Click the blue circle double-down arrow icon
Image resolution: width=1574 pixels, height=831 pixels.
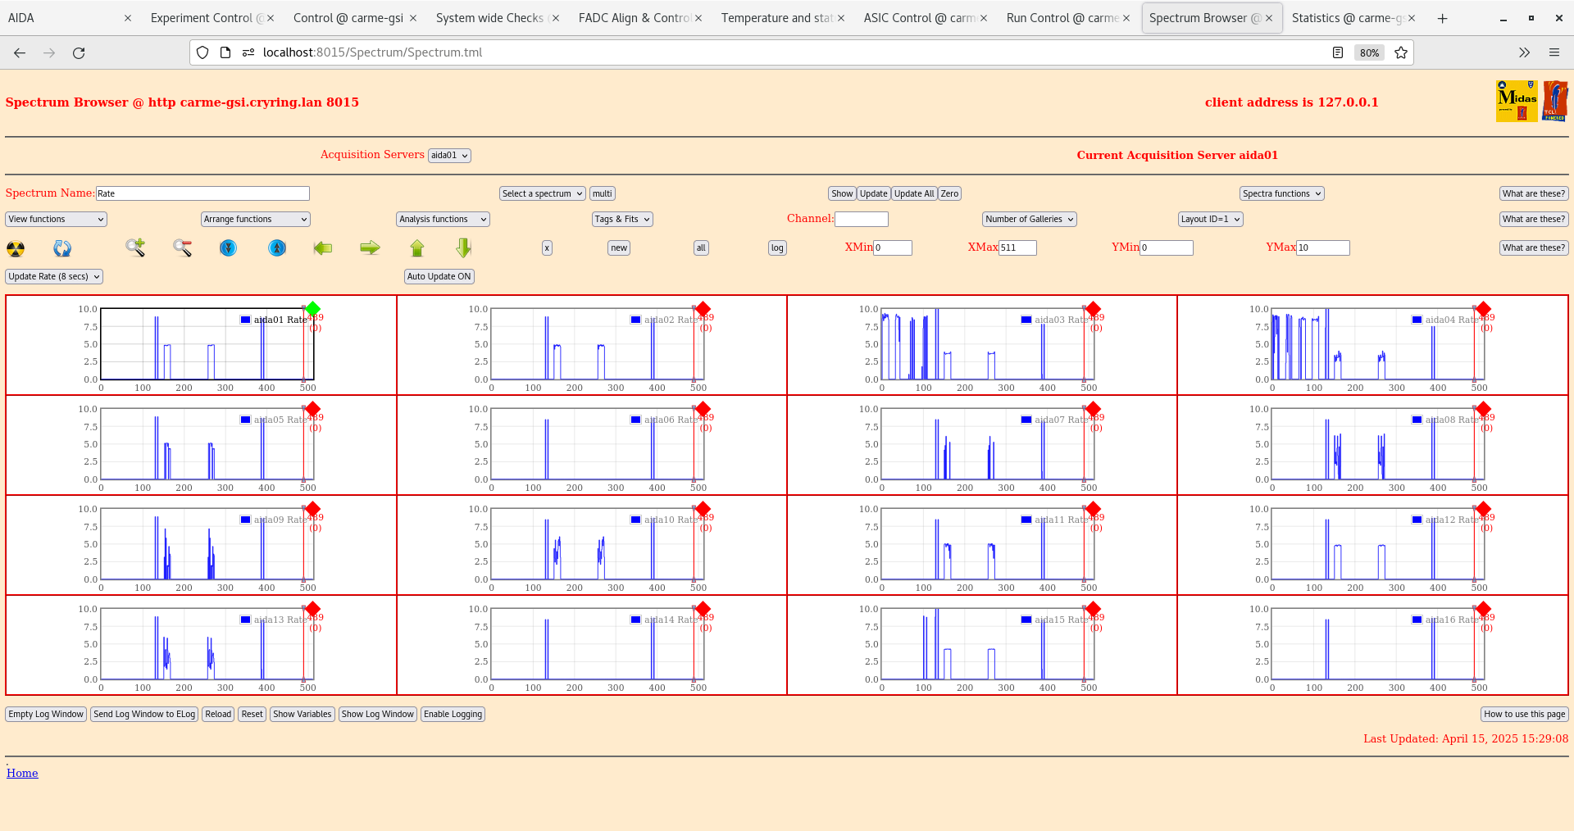(229, 247)
